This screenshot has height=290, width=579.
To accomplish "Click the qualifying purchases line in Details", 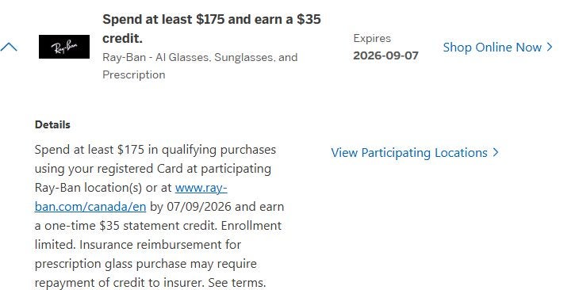I will [x=155, y=150].
